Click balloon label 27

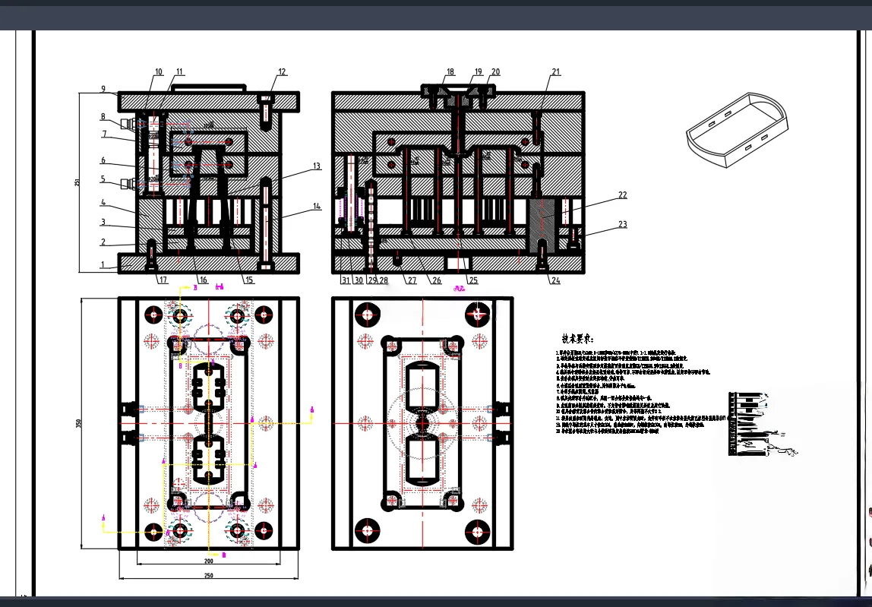click(x=412, y=280)
